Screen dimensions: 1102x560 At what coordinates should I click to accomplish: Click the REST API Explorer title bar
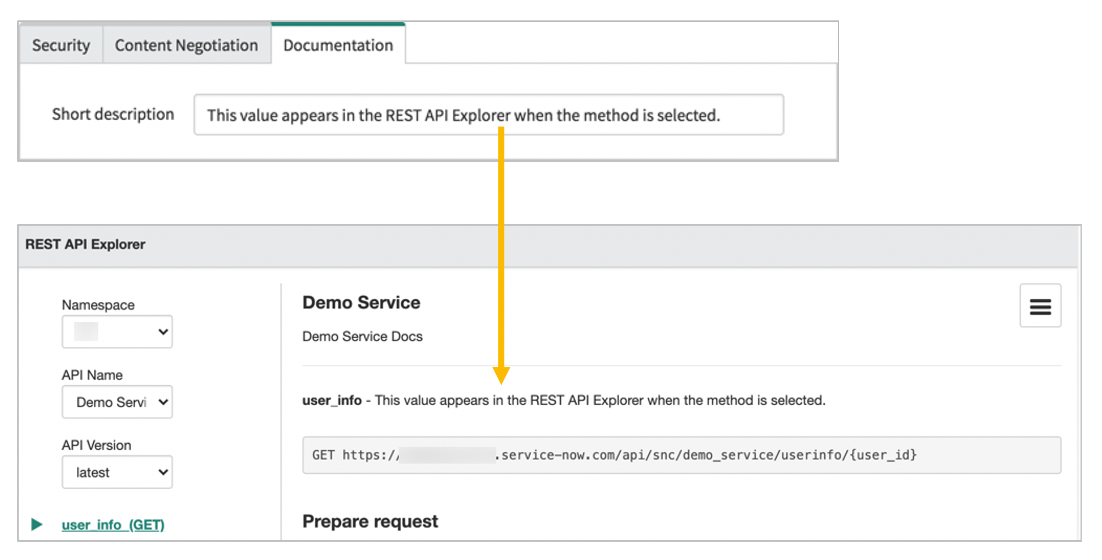click(x=85, y=244)
